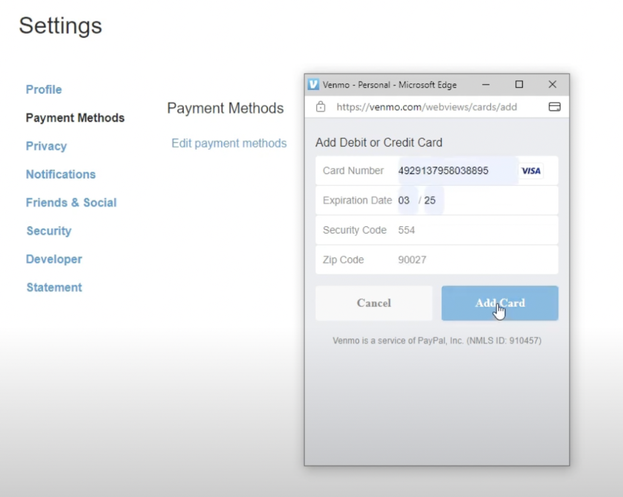Open Friends & Social settings
Screen dimensions: 623x497
click(71, 203)
